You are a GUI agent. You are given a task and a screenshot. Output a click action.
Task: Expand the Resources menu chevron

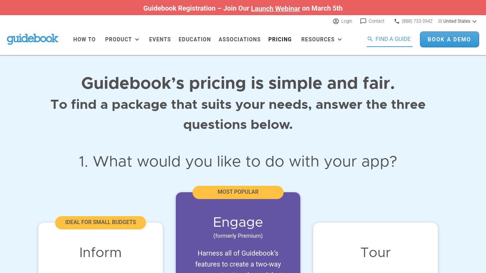click(340, 39)
